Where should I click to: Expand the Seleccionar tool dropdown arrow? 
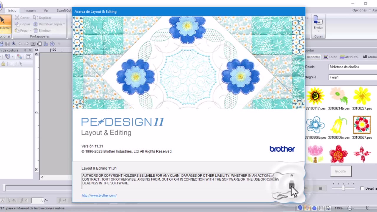coord(3,31)
